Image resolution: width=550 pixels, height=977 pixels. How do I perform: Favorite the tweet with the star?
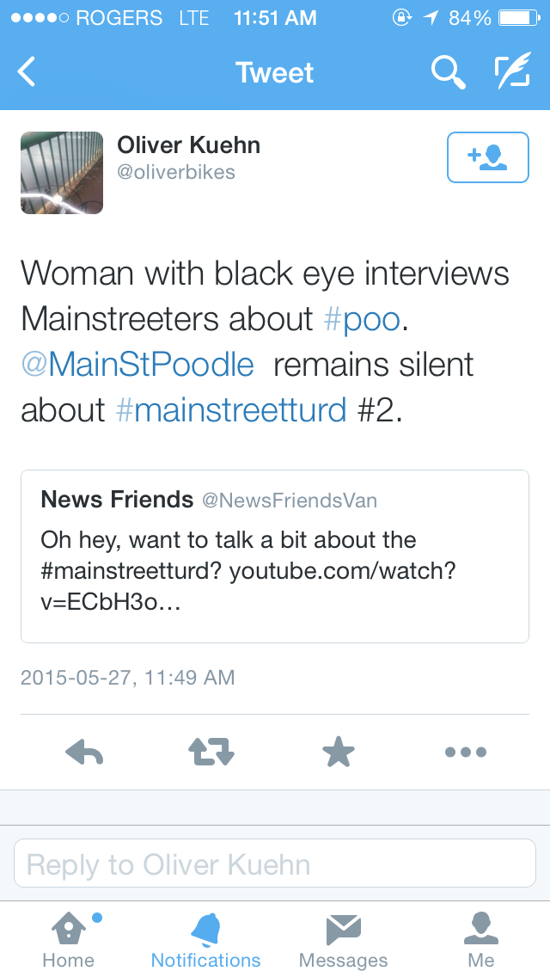(x=339, y=753)
